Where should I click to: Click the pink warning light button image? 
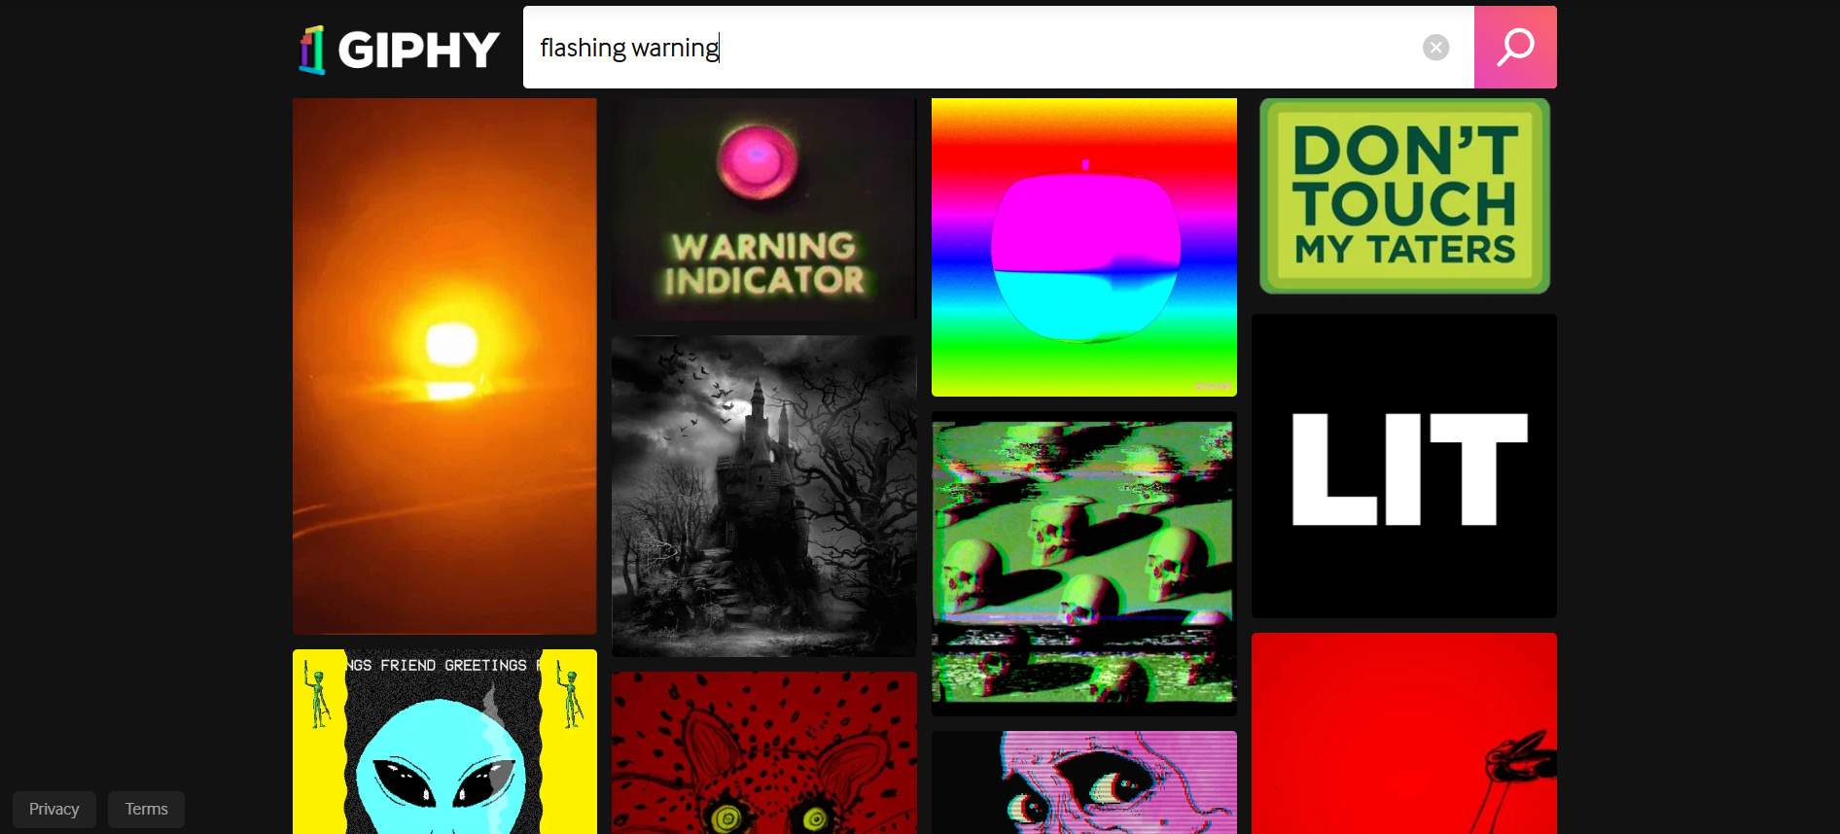[758, 161]
